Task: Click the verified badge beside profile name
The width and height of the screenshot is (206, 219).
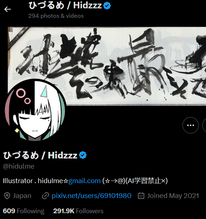Action: click(83, 155)
